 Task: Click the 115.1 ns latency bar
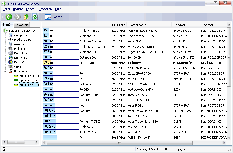pos(61,137)
